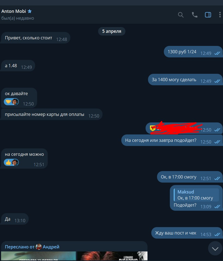
Task: Open the Anton Mobi profile from header
Action: click(14, 11)
